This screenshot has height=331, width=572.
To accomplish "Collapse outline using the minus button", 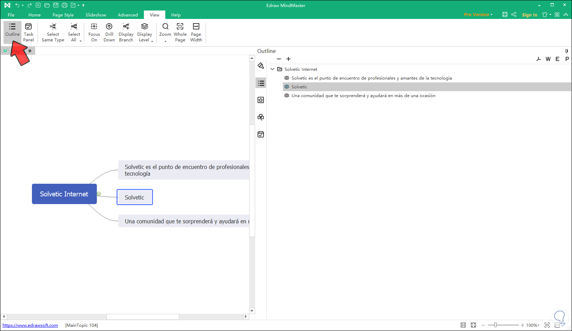I will (279, 59).
